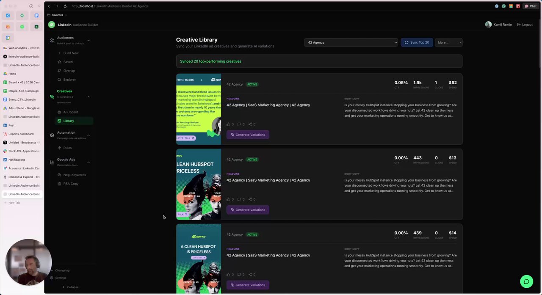Open the pinned Google Calendar tab

[8, 38]
